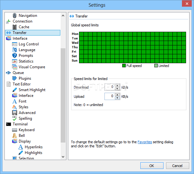
Task: Open Log Control settings
Action: (x=29, y=44)
